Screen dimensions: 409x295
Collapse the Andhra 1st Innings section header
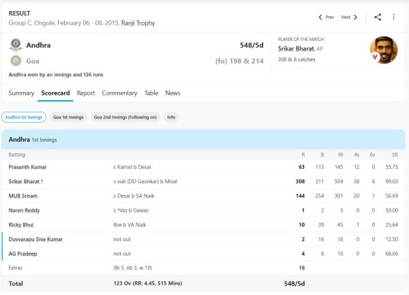point(204,139)
